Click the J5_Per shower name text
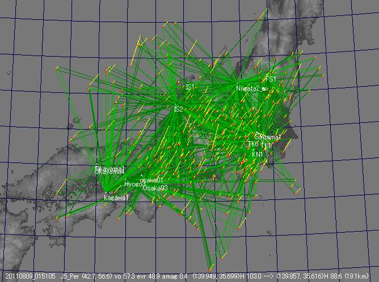The height and width of the screenshot is (282, 379). [70, 276]
